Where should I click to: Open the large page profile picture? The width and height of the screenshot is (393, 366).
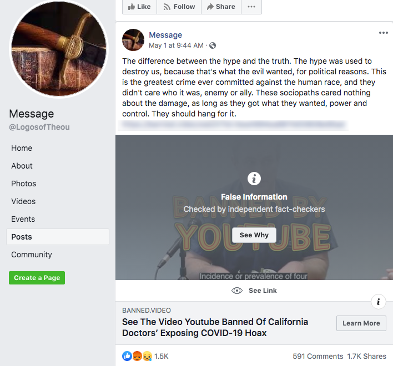coord(59,48)
